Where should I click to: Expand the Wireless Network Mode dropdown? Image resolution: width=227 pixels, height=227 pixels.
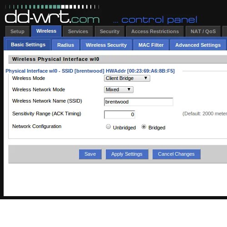tap(118, 89)
